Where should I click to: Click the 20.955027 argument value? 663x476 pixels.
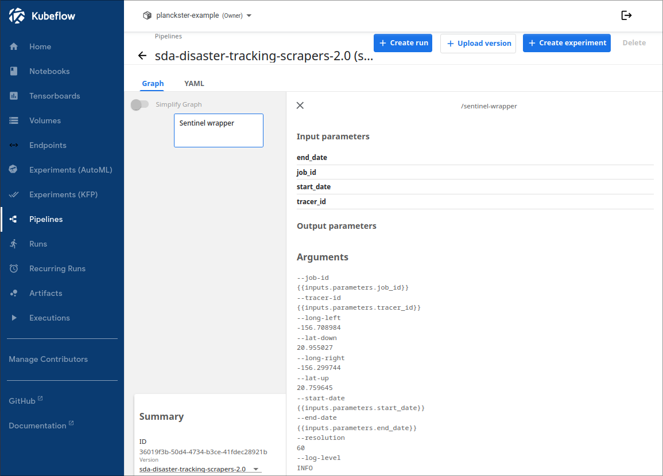tap(315, 348)
